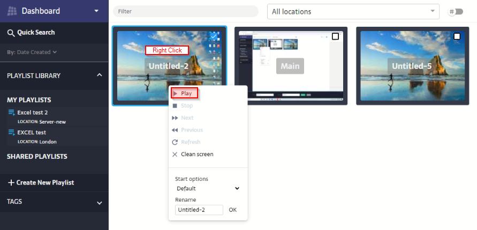This screenshot has width=477, height=230.
Task: Click the Clean screen X icon
Action: coord(175,155)
